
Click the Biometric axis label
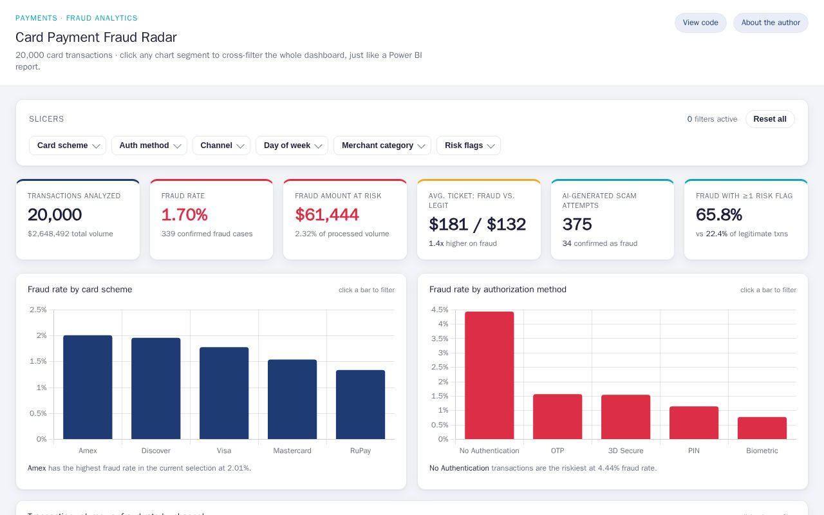[762, 451]
